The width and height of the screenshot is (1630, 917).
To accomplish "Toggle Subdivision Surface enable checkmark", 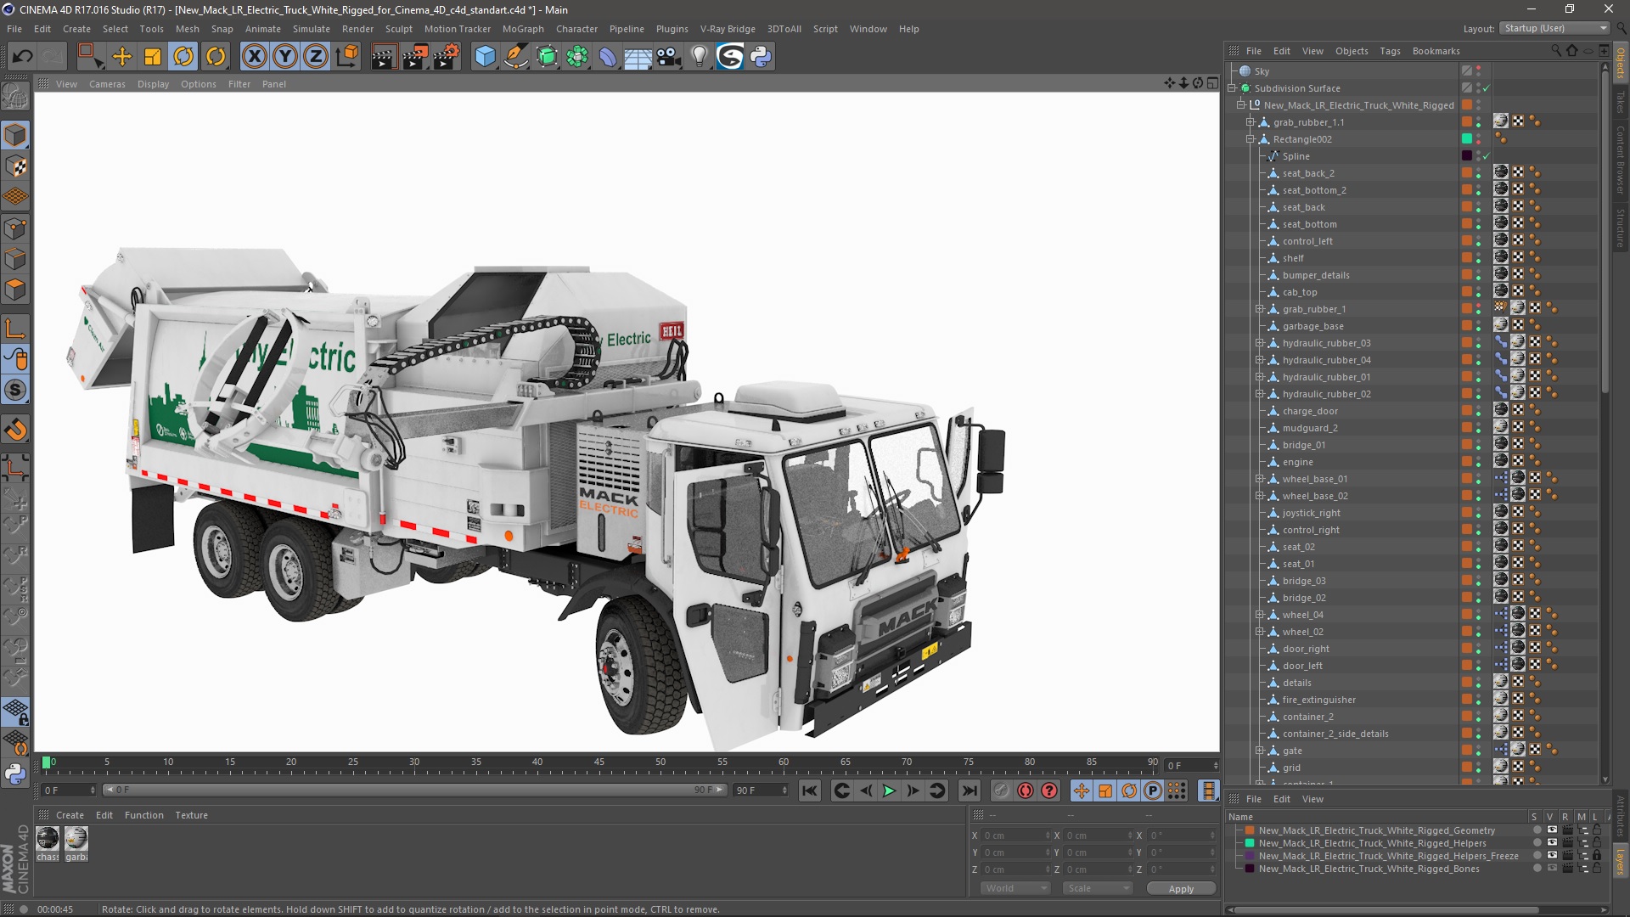I will 1487,88.
